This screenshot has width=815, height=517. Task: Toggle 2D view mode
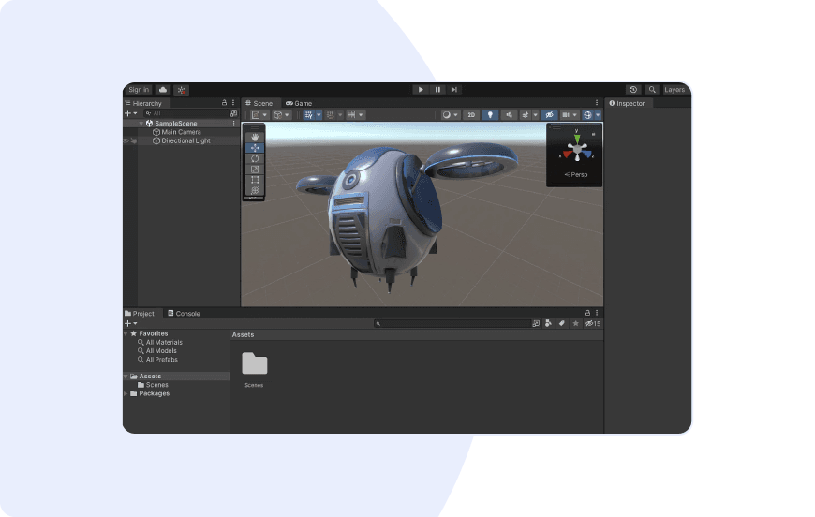[471, 115]
